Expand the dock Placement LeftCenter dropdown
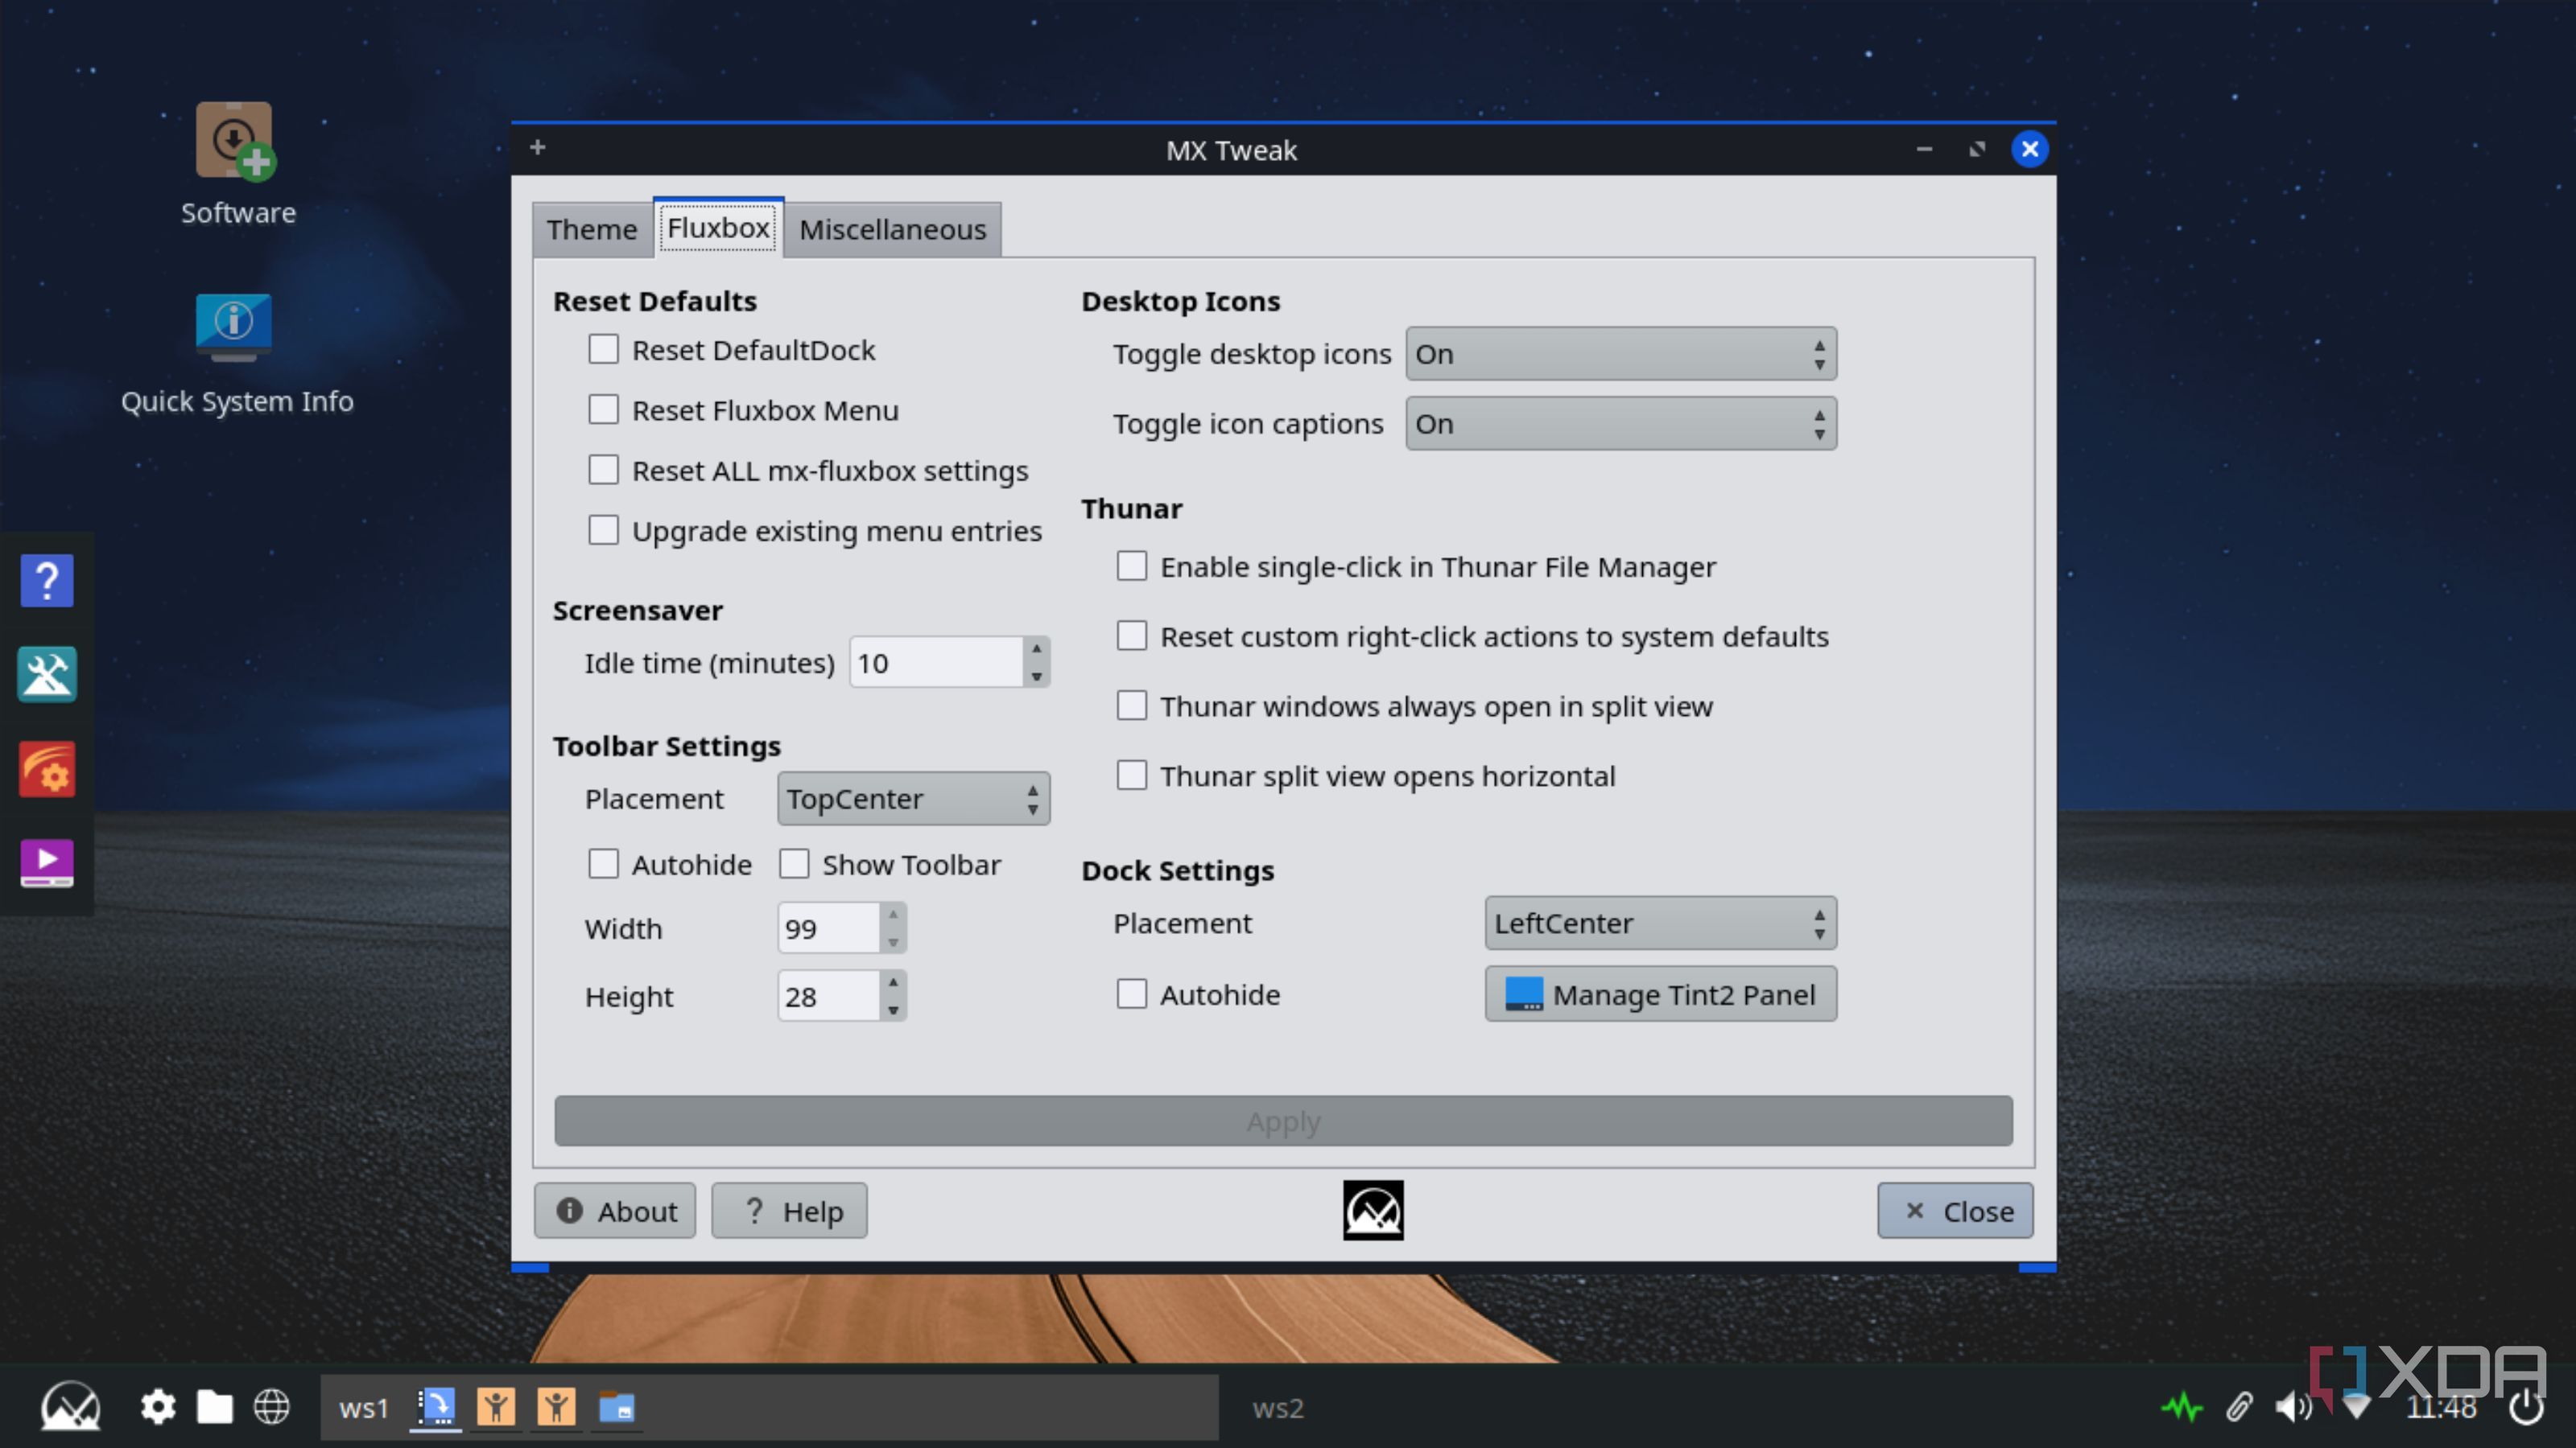 (x=1660, y=924)
